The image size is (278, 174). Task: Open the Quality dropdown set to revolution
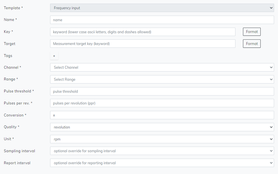tap(162, 127)
